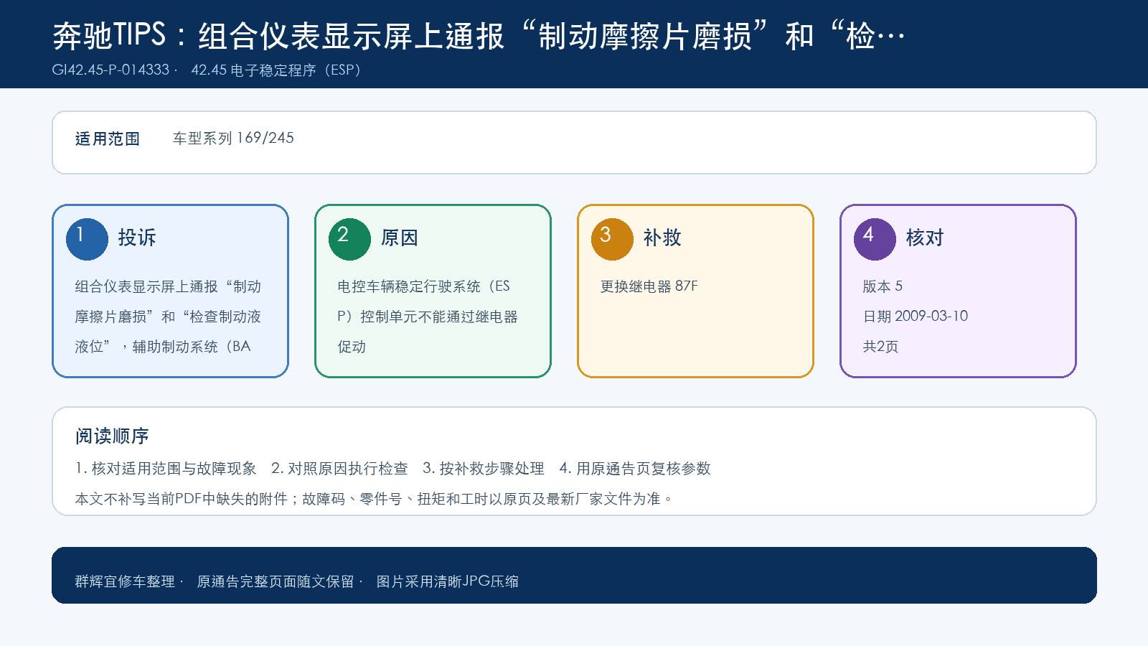The image size is (1148, 646).
Task: Click the purple number 4 circle
Action: point(875,239)
